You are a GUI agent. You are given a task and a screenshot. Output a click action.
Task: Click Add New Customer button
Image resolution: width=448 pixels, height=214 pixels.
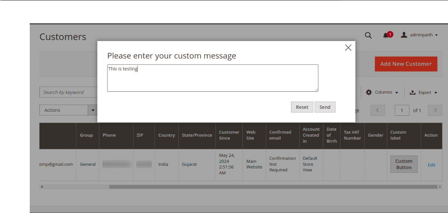click(406, 64)
